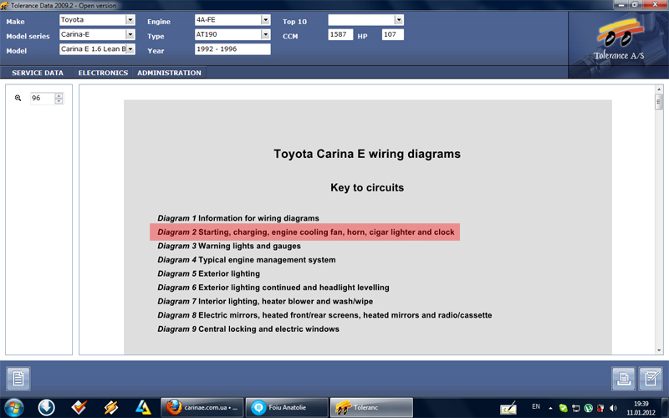Open Diagram 1 Information for wiring diagrams
This screenshot has width=669, height=418.
[238, 218]
